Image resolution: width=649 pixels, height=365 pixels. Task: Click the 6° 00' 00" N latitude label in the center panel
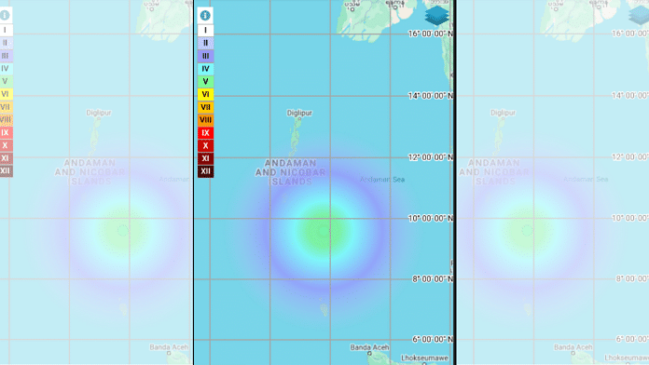(x=433, y=339)
